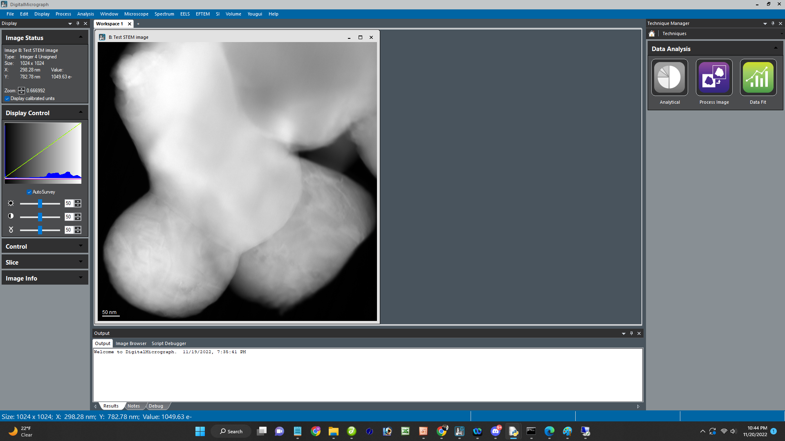785x441 pixels.
Task: Open the Spectrum menu
Action: pos(164,13)
